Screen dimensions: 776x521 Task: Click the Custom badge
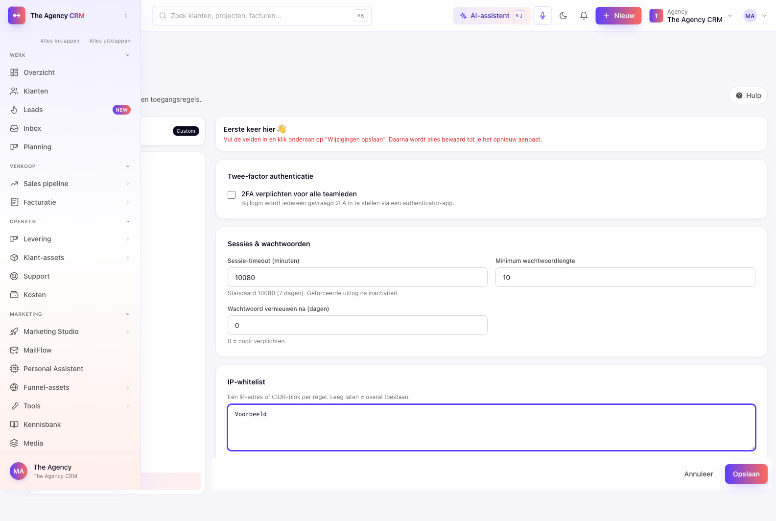(x=186, y=131)
